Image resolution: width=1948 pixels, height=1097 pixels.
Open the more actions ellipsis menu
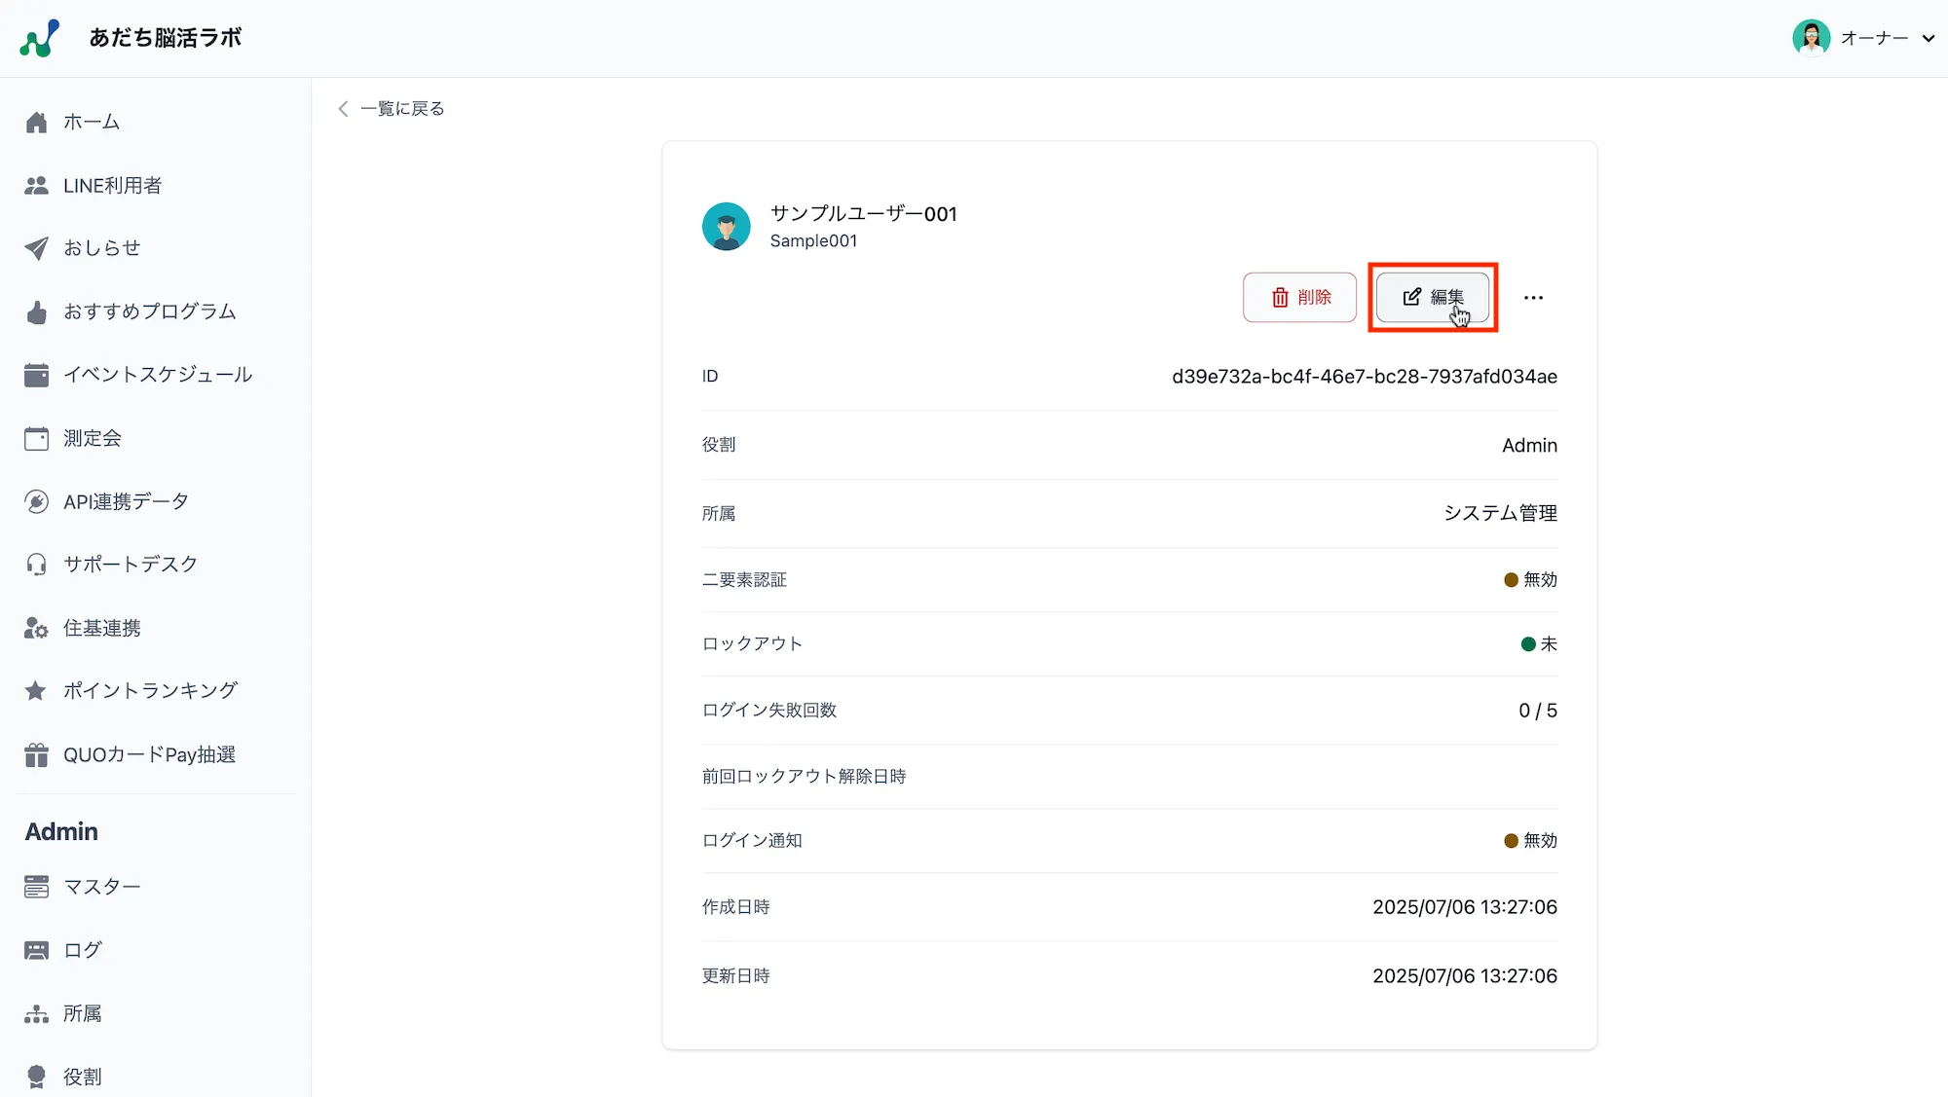[x=1532, y=297]
